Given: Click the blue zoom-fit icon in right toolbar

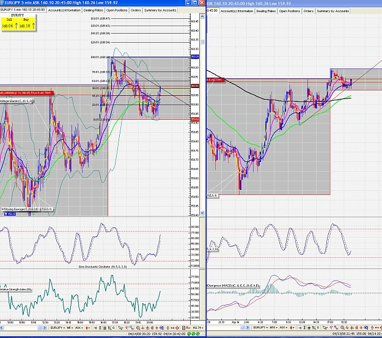Looking at the screenshot, I should tap(366, 328).
